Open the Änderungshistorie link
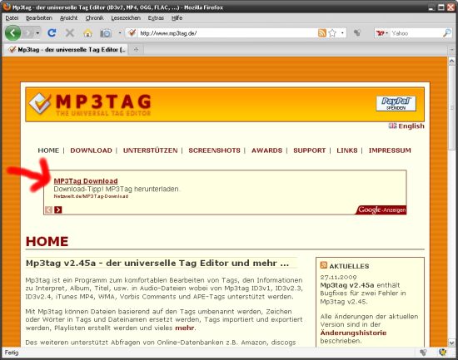The height and width of the screenshot is (360, 458). [353, 333]
